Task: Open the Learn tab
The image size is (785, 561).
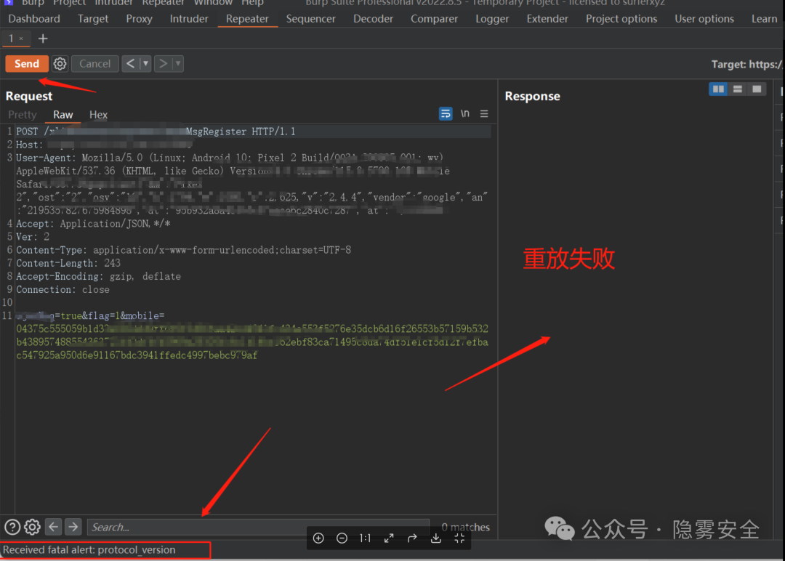Action: [764, 18]
